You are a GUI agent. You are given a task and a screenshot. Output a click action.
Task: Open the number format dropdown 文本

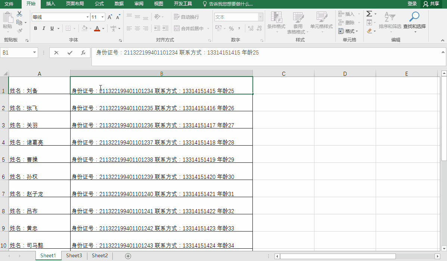point(260,17)
